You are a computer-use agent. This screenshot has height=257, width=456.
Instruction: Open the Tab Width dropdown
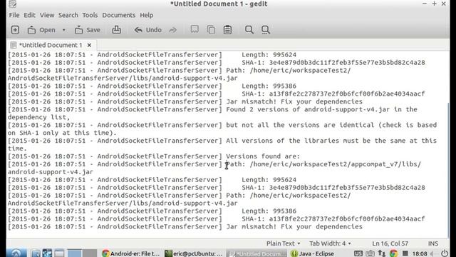[x=330, y=243]
